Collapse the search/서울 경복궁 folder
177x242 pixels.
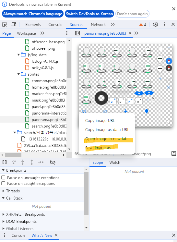click(15, 132)
